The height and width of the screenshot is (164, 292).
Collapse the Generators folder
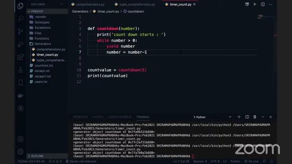(42, 44)
